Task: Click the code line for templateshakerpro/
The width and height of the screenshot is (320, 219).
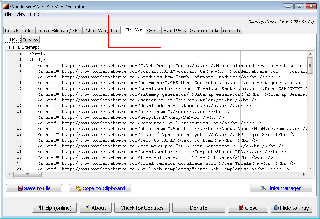Action: [x=162, y=152]
